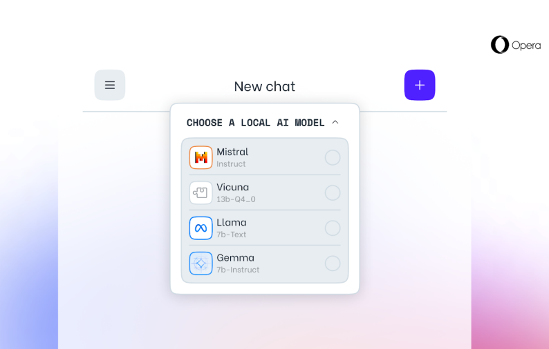The width and height of the screenshot is (549, 349).
Task: Select the Mistral radio button
Action: [x=333, y=157]
